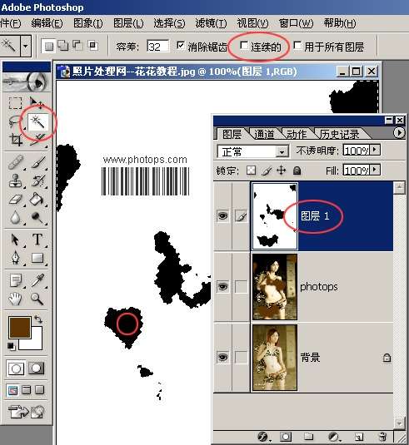Open the 滤镜(T) menu
The image size is (409, 445).
211,23
